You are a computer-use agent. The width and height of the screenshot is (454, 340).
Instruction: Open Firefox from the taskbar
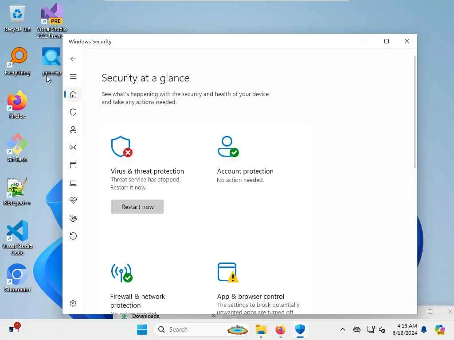point(280,329)
